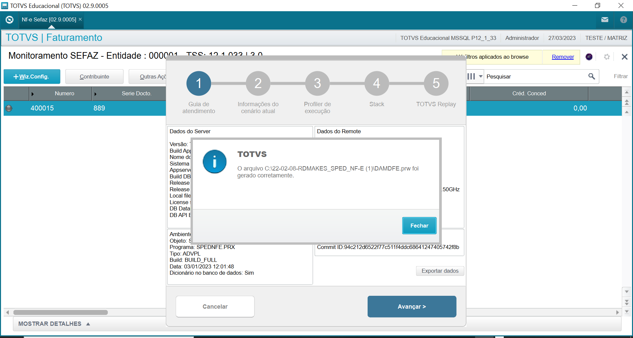Image resolution: width=633 pixels, height=338 pixels.
Task: Sort by Serie Docto. column header
Action: coord(129,94)
